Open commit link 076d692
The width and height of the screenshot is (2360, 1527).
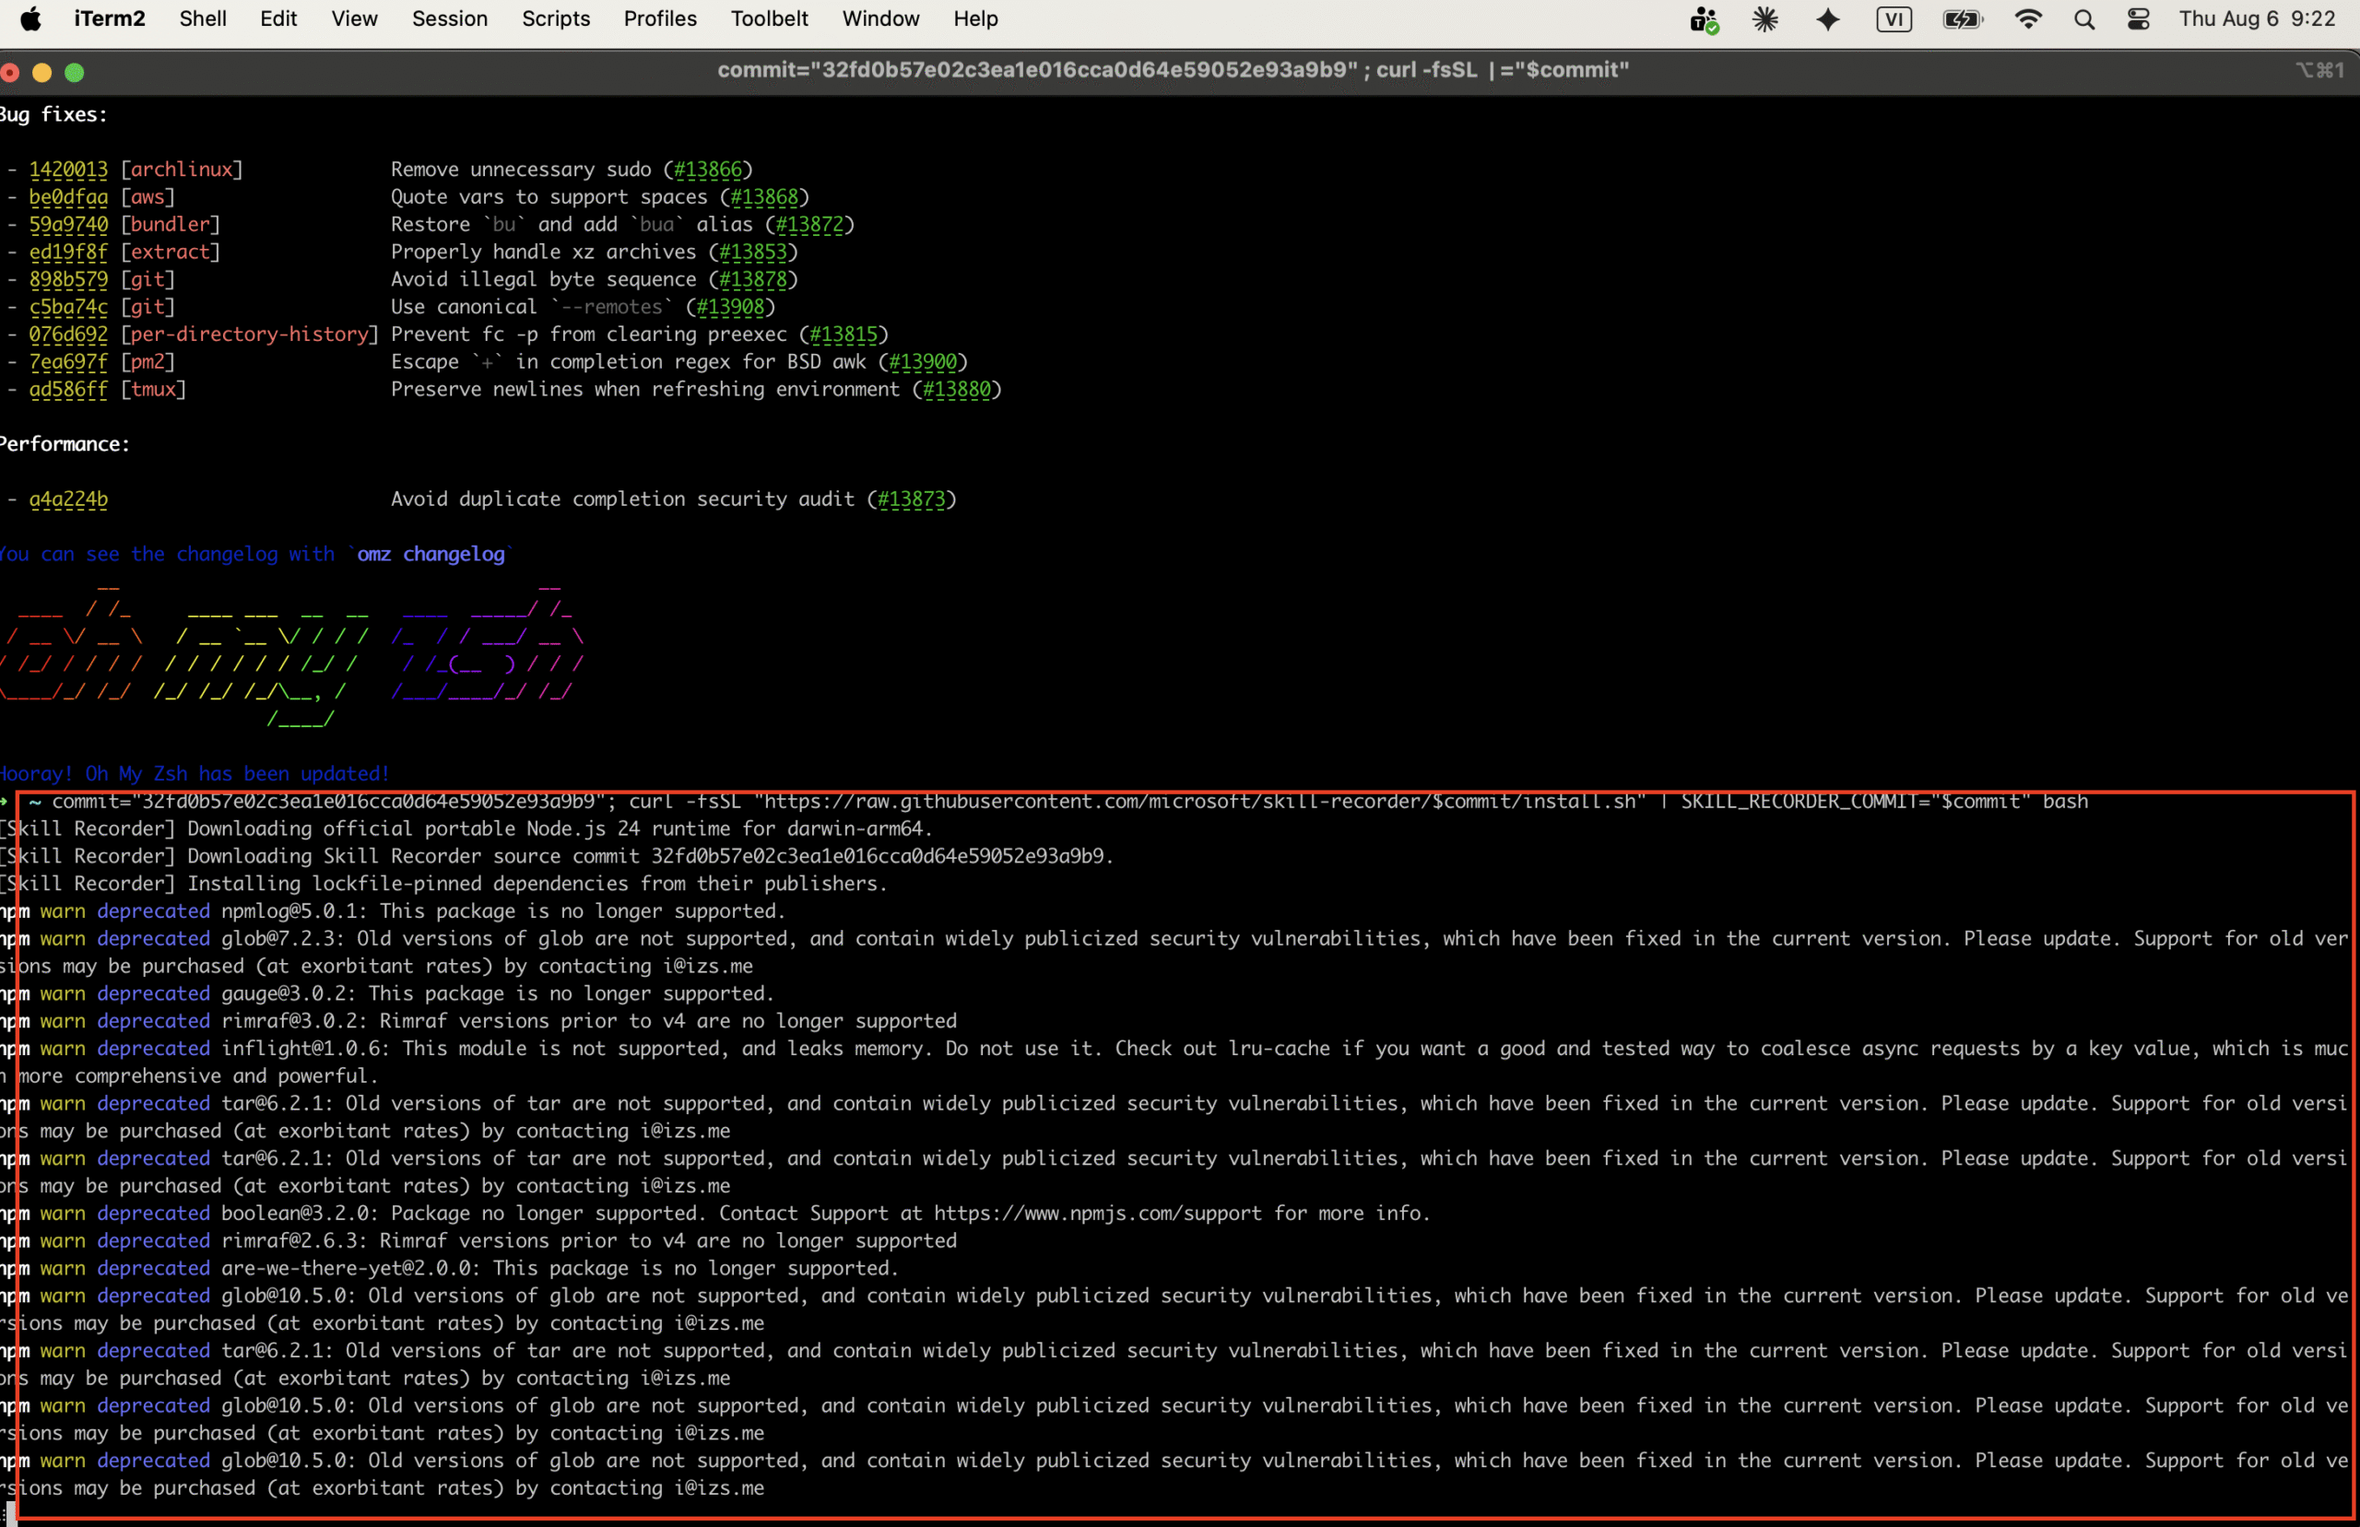point(68,335)
